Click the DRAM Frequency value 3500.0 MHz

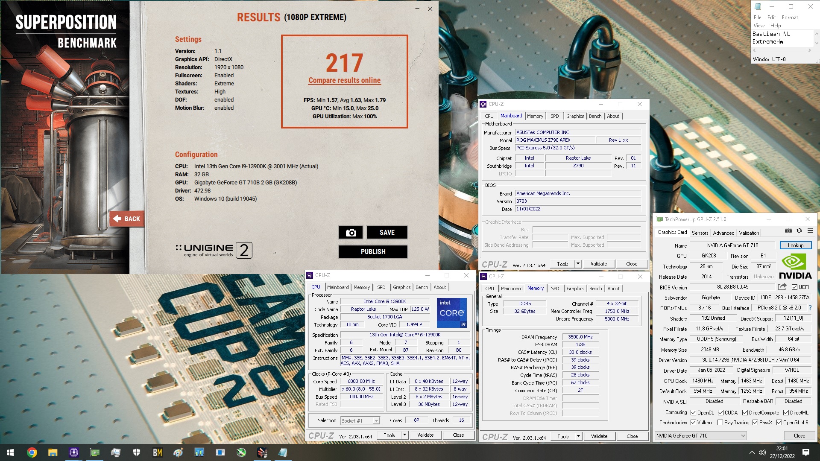tap(580, 337)
